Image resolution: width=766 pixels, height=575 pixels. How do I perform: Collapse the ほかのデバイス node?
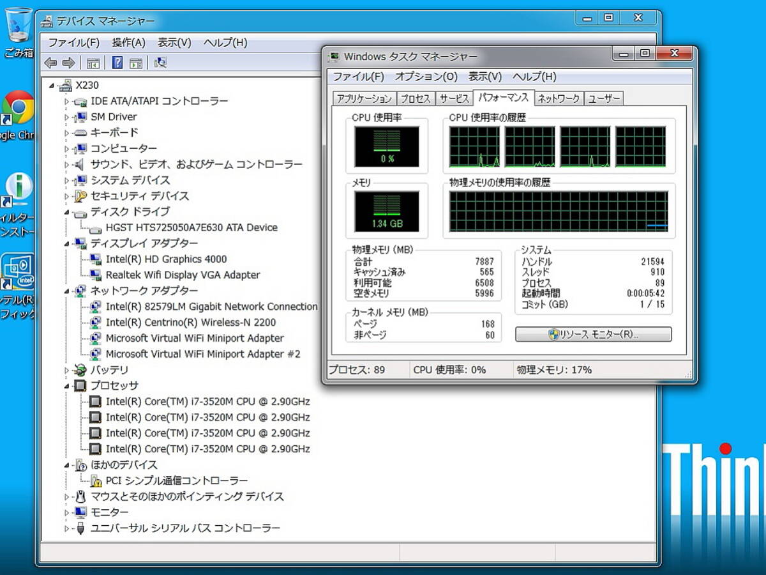pos(66,465)
